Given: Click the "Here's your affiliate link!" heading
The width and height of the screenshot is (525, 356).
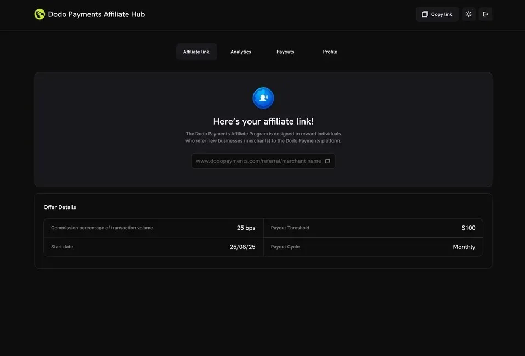Looking at the screenshot, I should (263, 121).
